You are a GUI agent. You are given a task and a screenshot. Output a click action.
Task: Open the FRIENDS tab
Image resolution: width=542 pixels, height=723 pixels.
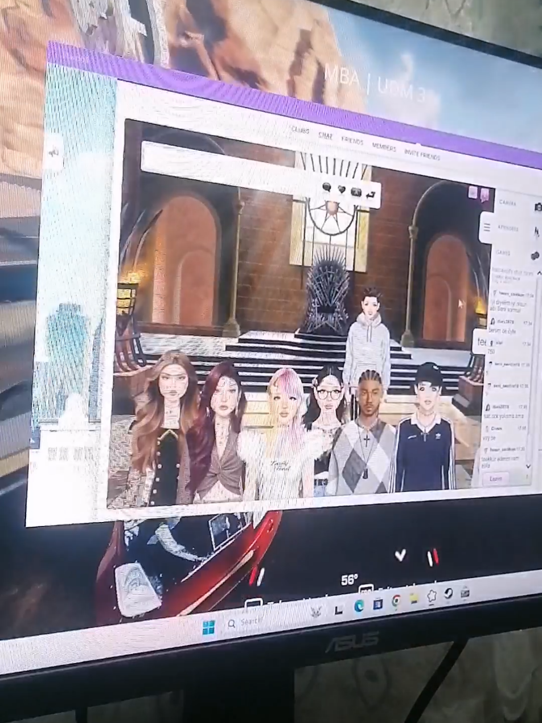(352, 141)
